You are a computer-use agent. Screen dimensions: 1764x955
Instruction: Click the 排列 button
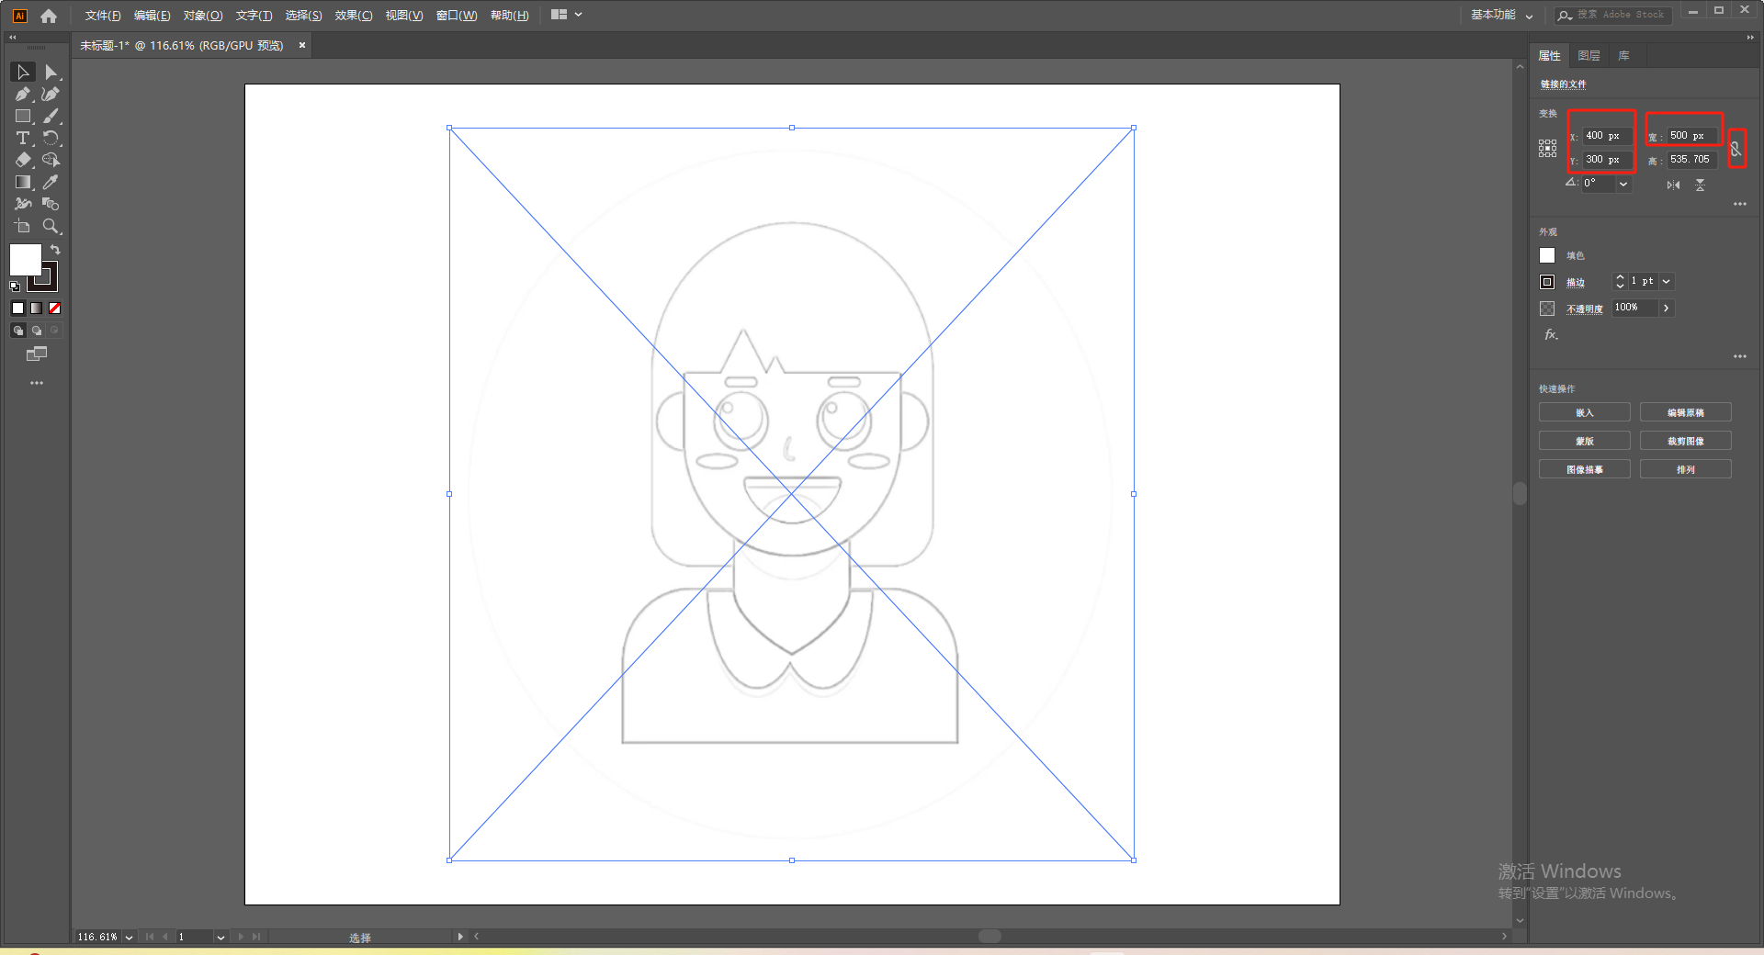[1686, 470]
